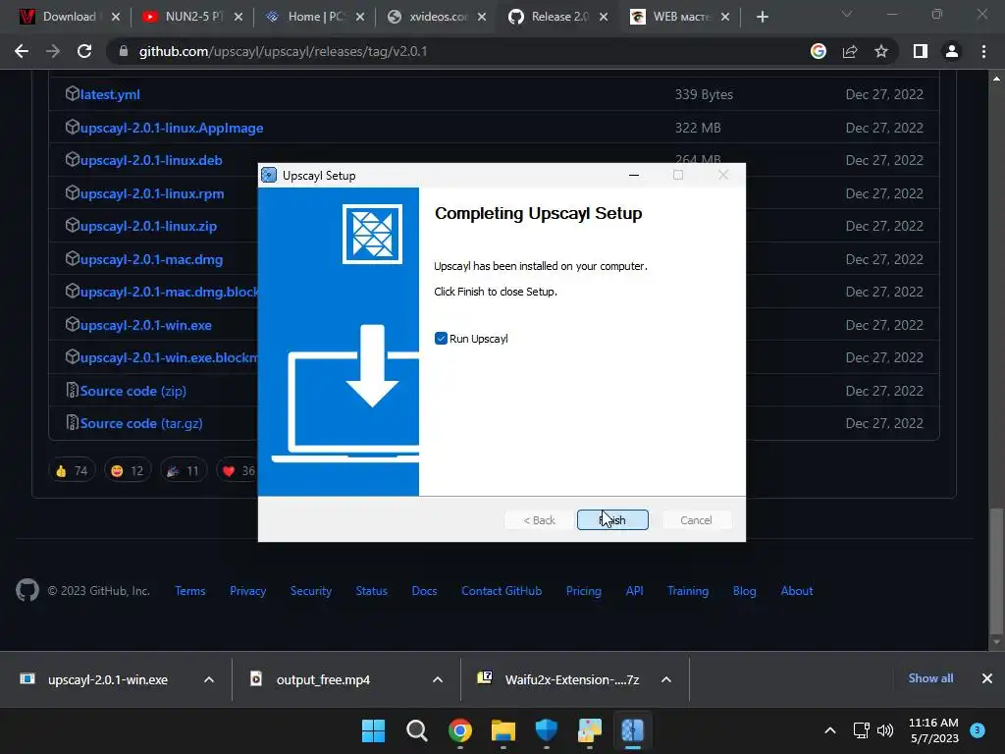
Task: Download upscayl-2.0.1-linux.deb
Action: click(151, 160)
